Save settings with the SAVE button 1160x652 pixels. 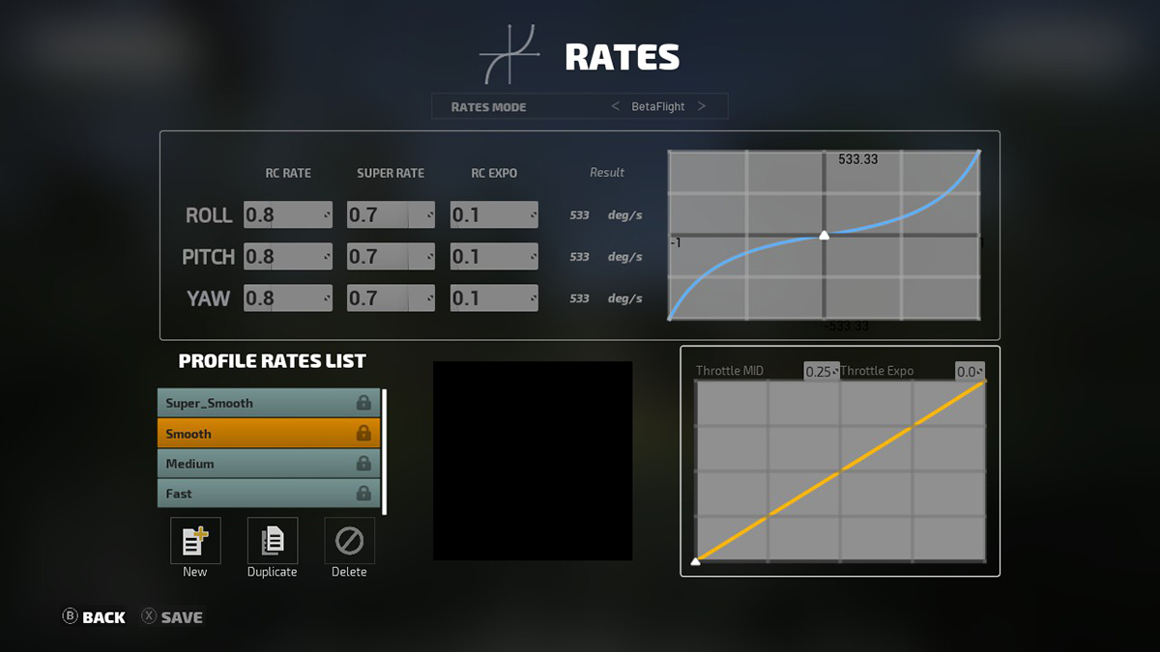(172, 616)
